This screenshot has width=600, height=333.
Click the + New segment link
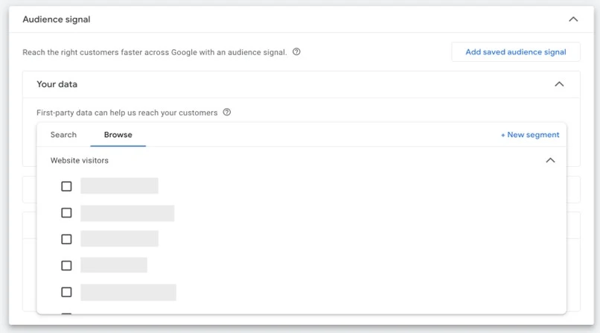(529, 135)
